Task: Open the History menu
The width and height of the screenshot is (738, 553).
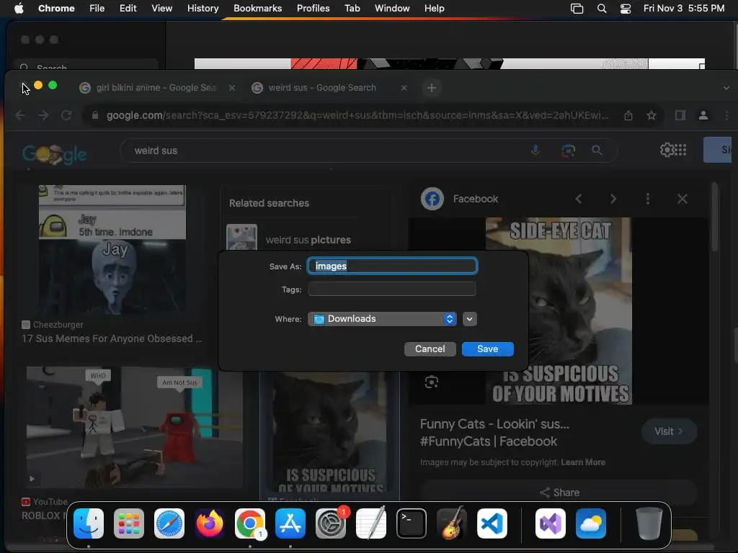Action: click(x=203, y=9)
